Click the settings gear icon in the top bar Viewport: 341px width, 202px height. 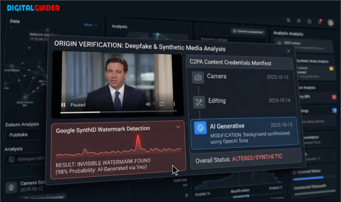pos(299,20)
